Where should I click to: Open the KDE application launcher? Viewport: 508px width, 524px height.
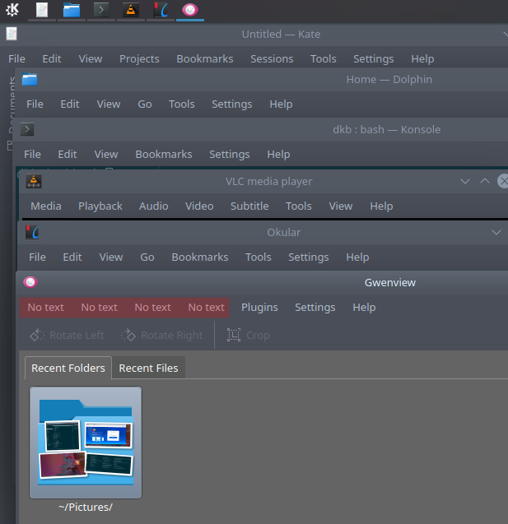click(x=12, y=10)
